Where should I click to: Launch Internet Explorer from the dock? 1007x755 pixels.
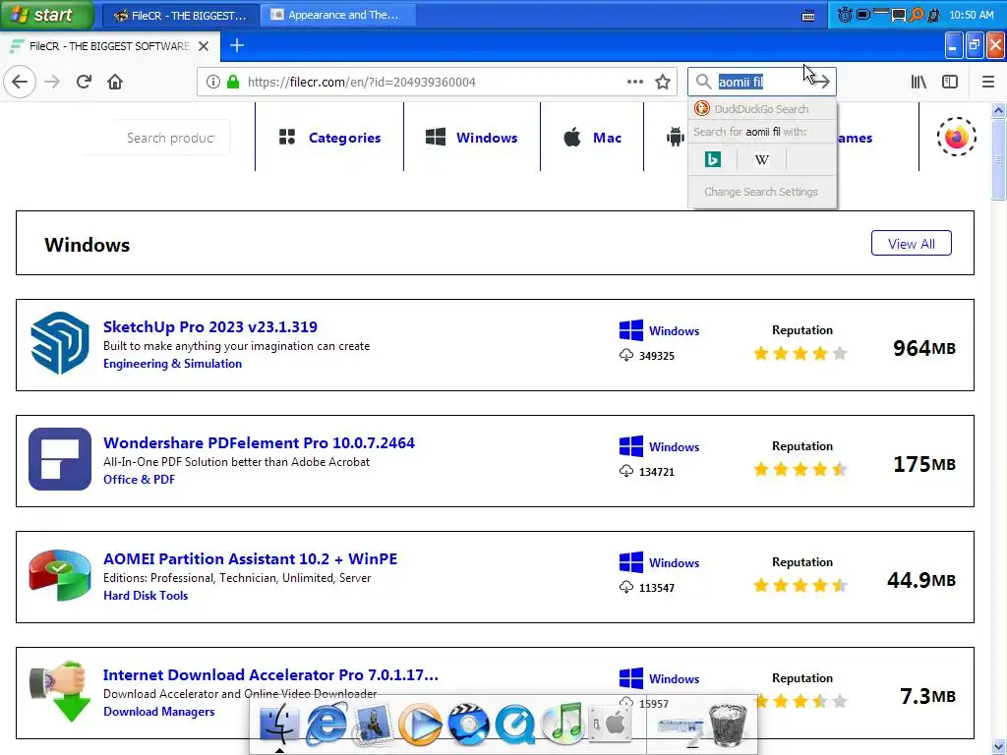326,725
